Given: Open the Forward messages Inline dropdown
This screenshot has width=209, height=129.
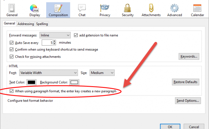Looking at the screenshot, I should [55, 35].
